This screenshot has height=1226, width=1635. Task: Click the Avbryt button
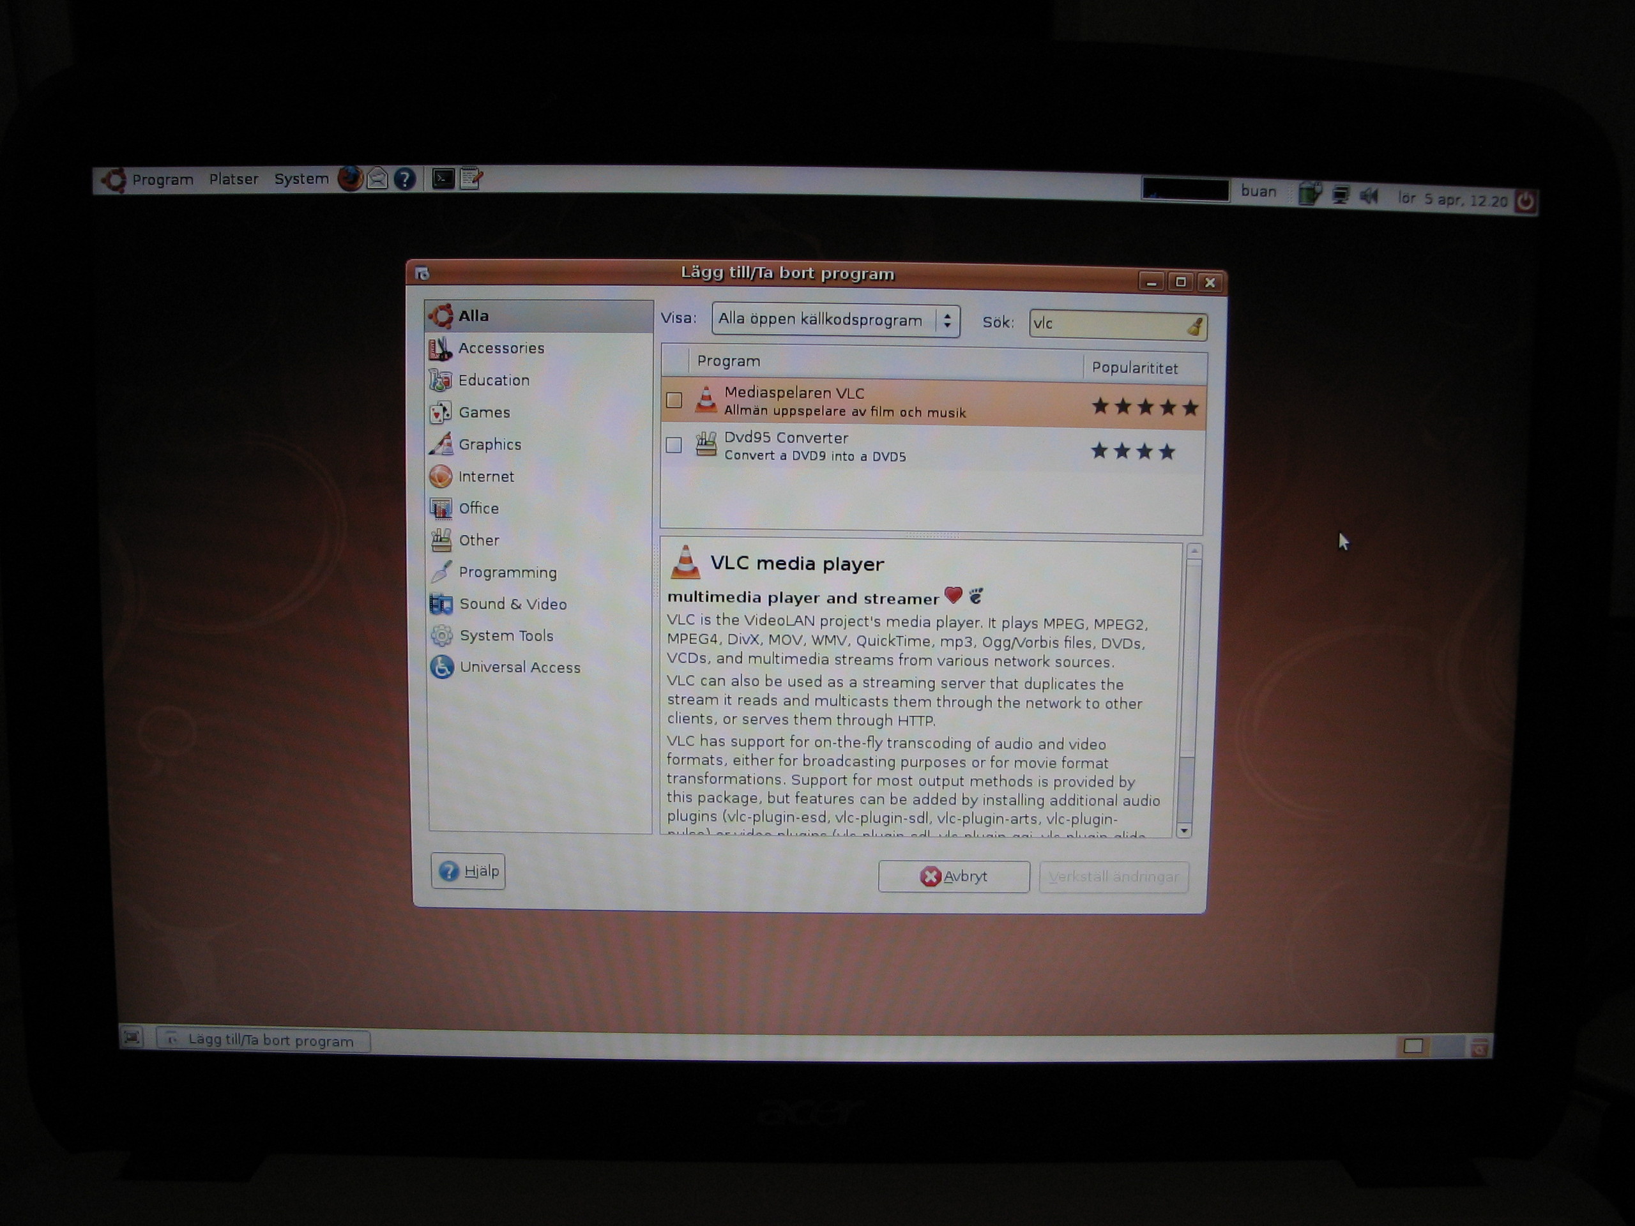[x=954, y=877]
